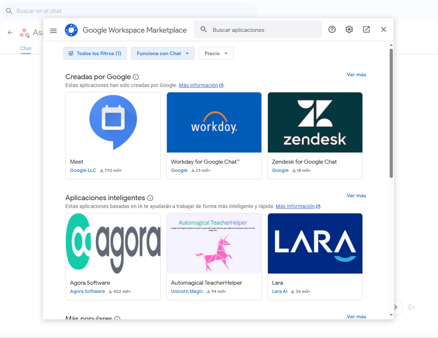Click Ver más for Creadas por Google
This screenshot has width=438, height=338.
(x=356, y=74)
